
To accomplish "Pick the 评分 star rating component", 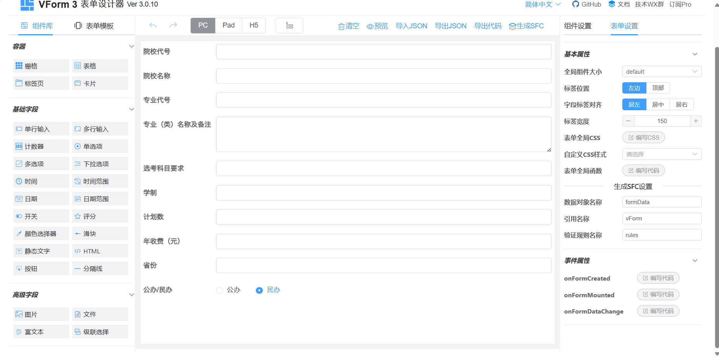I will point(100,216).
